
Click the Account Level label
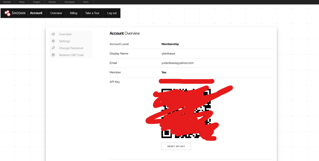[x=119, y=44]
